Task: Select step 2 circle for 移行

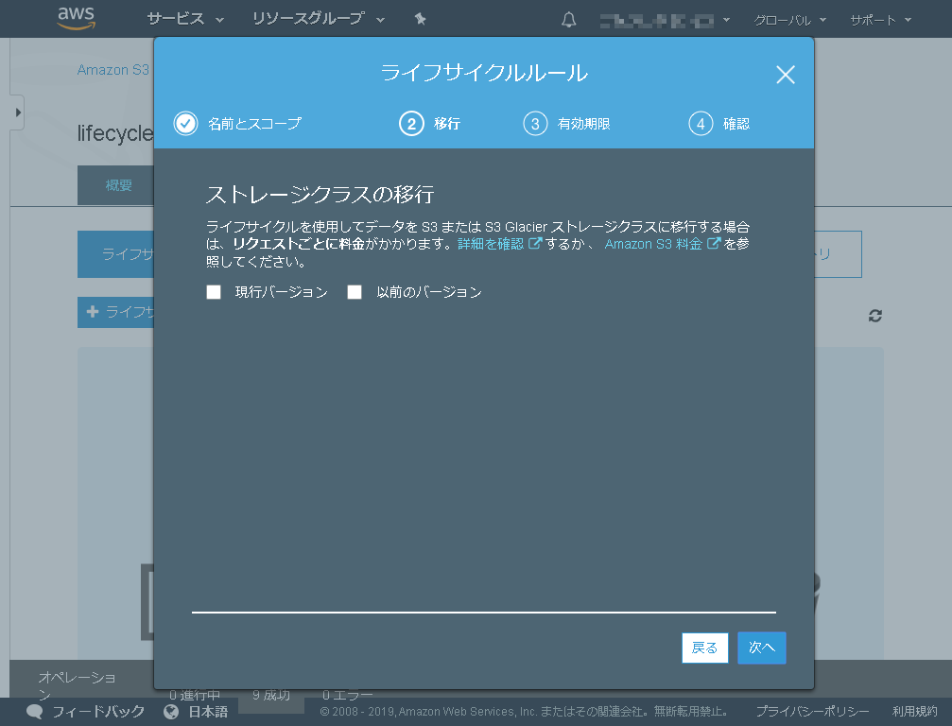Action: click(x=411, y=124)
